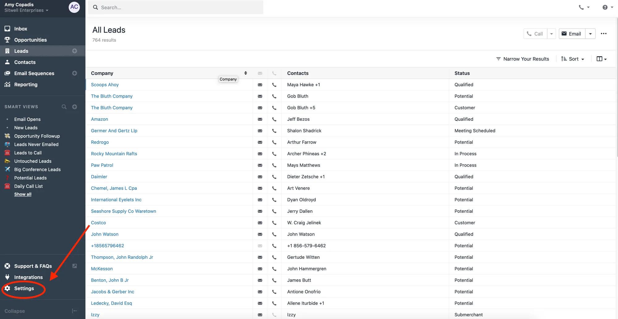Open the Email Opens smart view
Image resolution: width=618 pixels, height=319 pixels.
(27, 120)
